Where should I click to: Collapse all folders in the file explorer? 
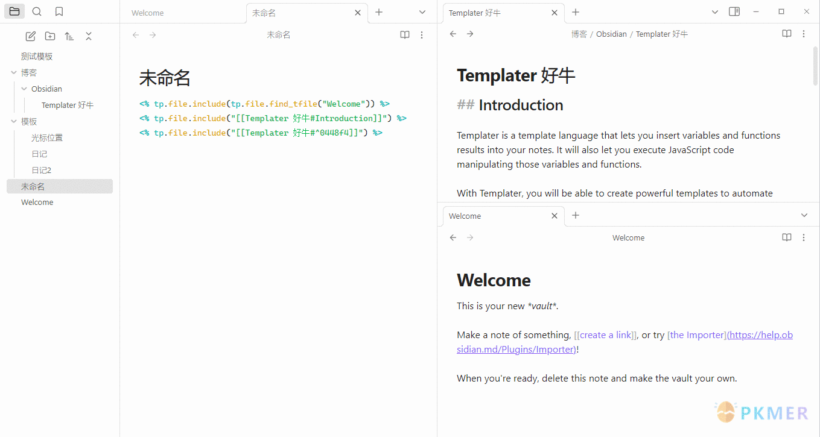89,36
